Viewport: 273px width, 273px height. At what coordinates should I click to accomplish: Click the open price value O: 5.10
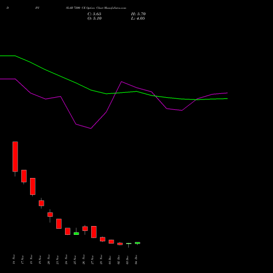coord(94,19)
